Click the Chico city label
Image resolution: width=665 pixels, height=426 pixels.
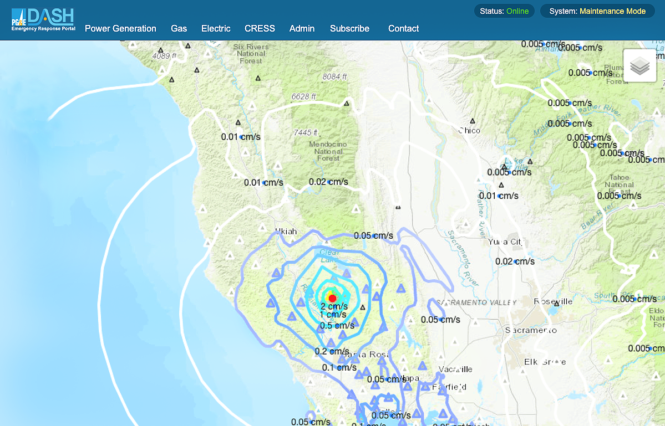click(469, 130)
